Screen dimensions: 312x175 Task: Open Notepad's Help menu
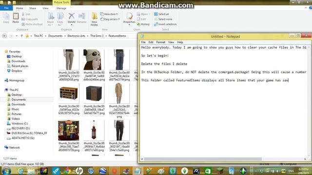click(180, 42)
